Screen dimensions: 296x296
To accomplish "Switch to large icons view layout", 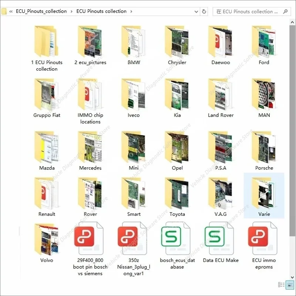I will coord(290,285).
